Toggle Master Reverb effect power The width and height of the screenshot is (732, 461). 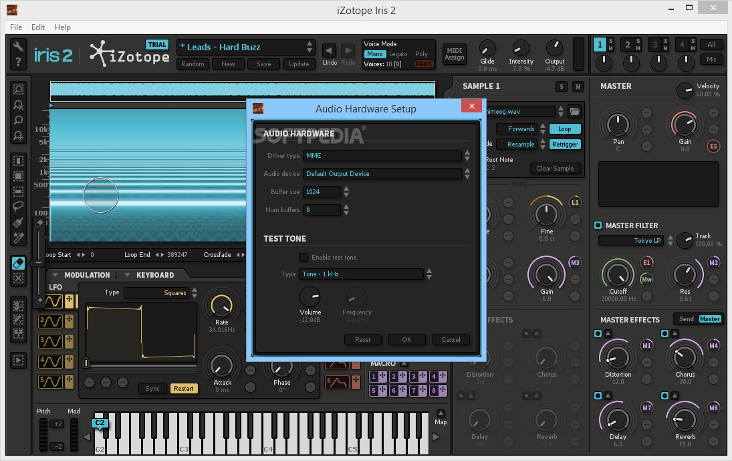pos(664,395)
